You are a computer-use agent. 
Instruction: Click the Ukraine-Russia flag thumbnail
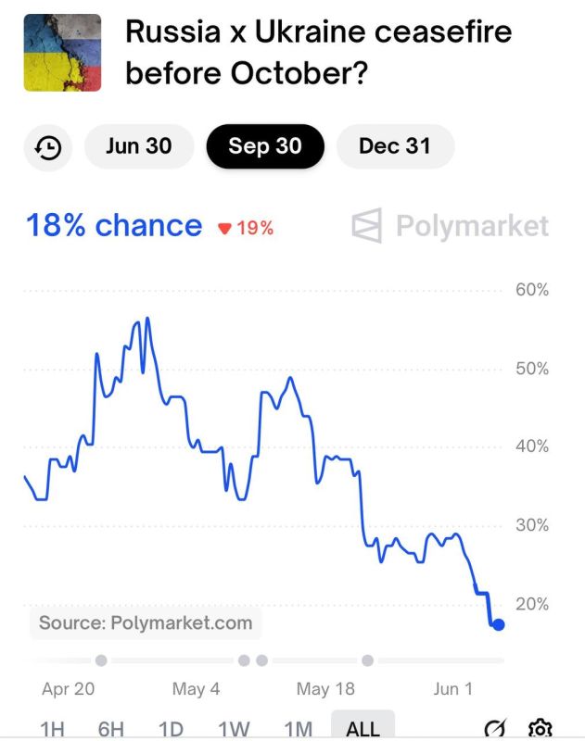click(x=62, y=52)
